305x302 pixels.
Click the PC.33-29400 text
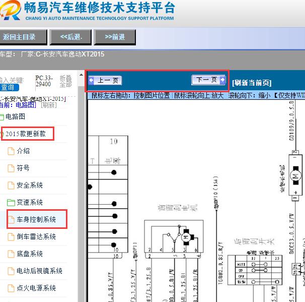tap(44, 81)
